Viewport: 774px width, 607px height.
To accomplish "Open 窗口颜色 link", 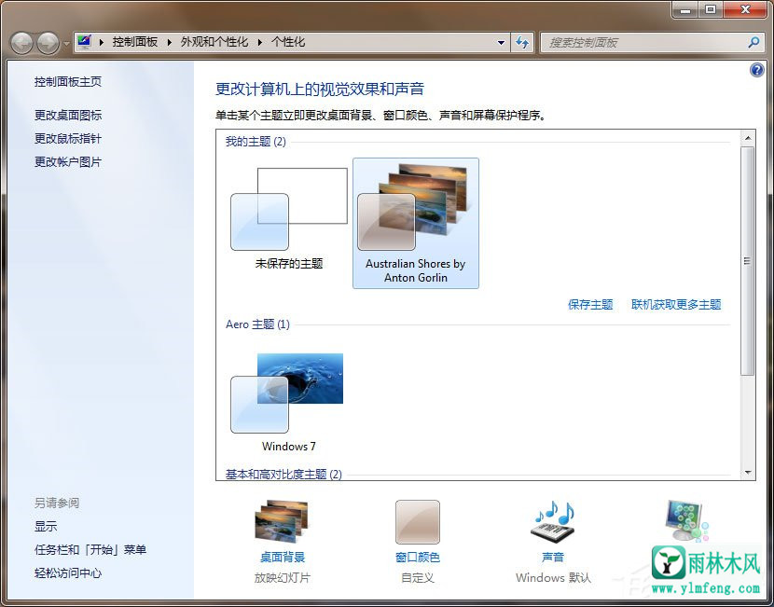I will (418, 558).
